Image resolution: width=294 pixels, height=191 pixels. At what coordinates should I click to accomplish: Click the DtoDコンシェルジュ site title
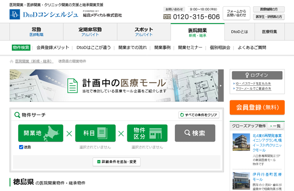(x=50, y=15)
